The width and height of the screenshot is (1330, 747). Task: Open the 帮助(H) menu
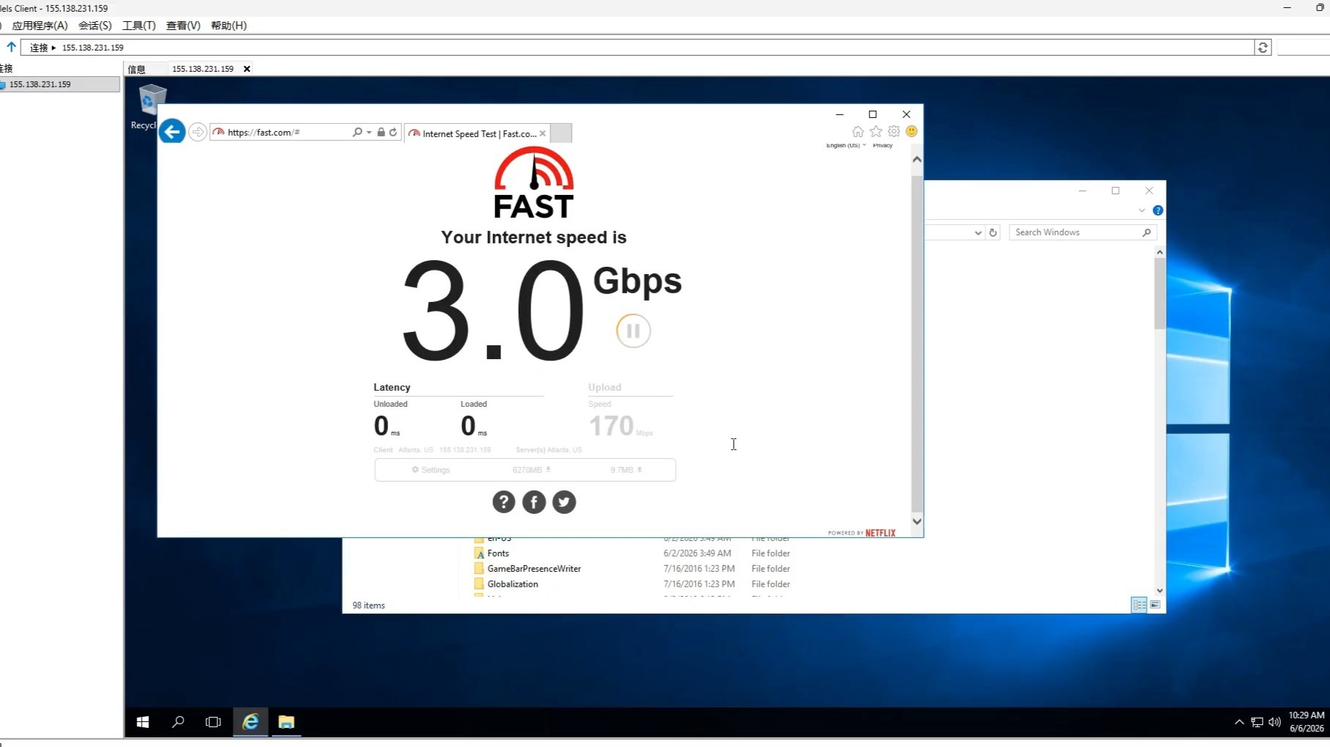click(x=229, y=26)
